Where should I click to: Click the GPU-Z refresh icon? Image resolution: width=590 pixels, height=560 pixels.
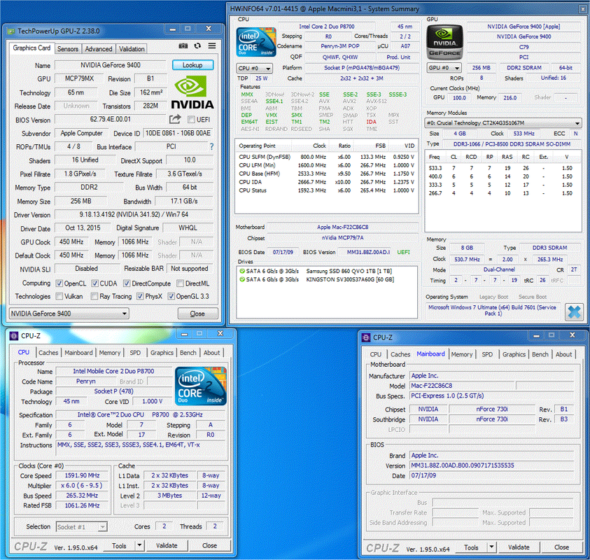(x=197, y=46)
